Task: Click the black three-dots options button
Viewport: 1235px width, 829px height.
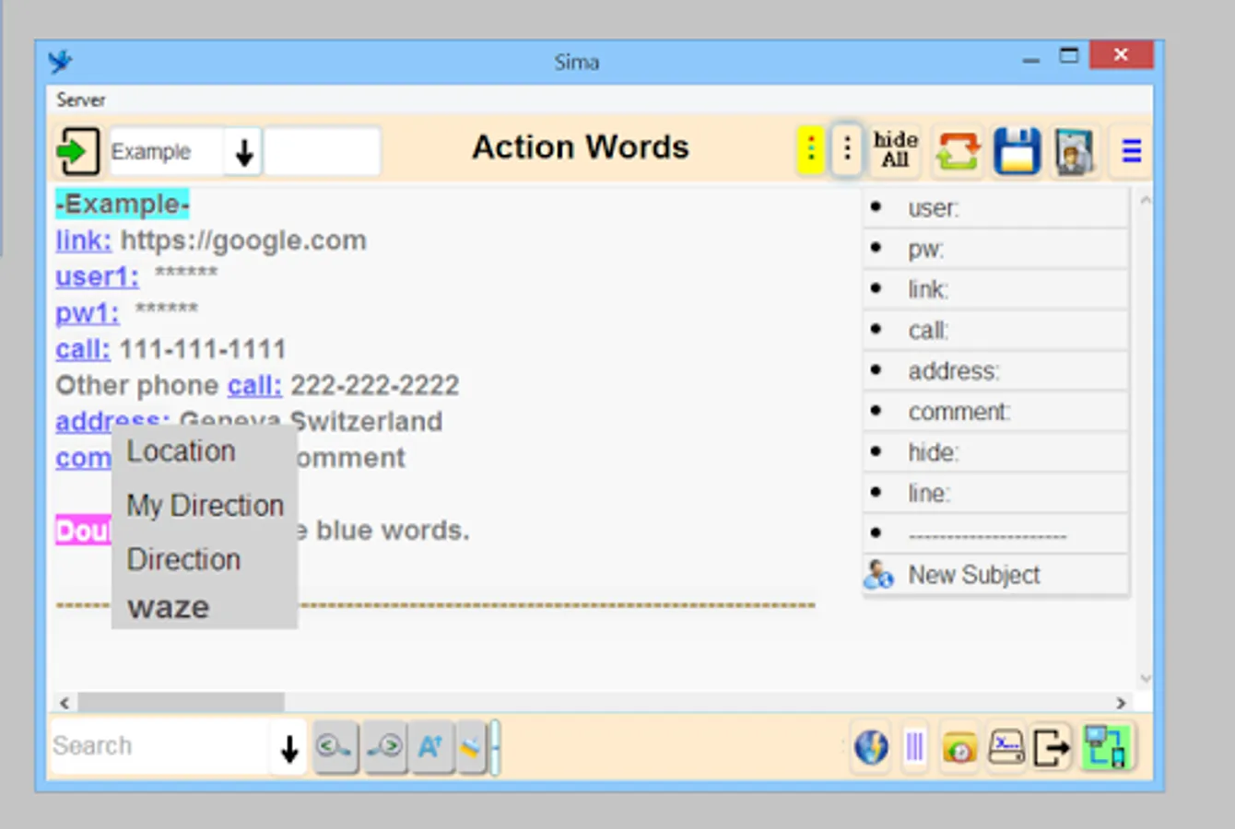Action: pos(847,149)
